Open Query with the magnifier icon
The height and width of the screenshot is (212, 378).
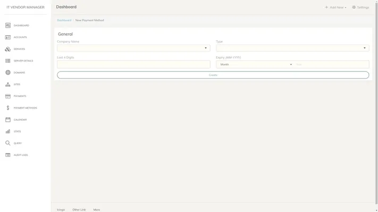point(8,143)
